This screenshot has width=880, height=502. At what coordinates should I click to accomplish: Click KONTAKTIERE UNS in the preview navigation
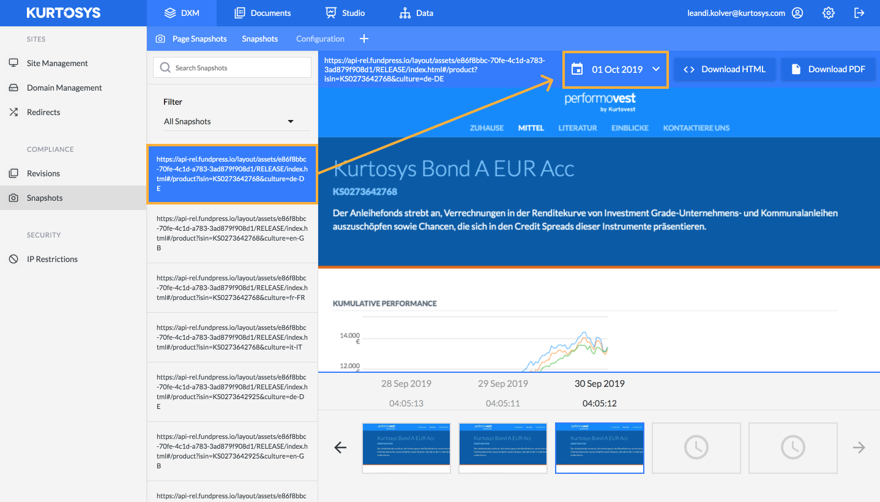coord(696,128)
